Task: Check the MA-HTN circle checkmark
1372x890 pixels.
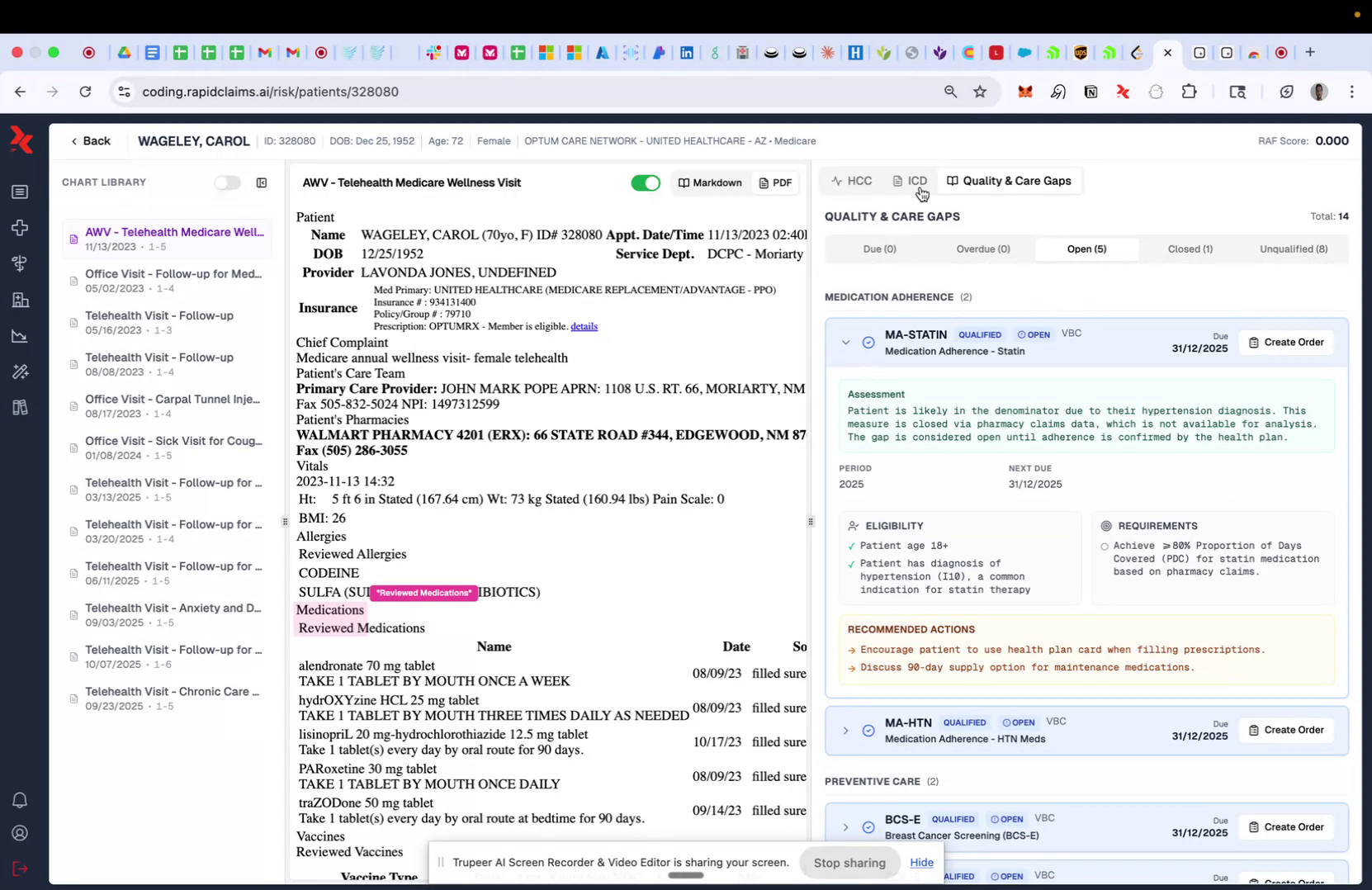Action: tap(868, 731)
